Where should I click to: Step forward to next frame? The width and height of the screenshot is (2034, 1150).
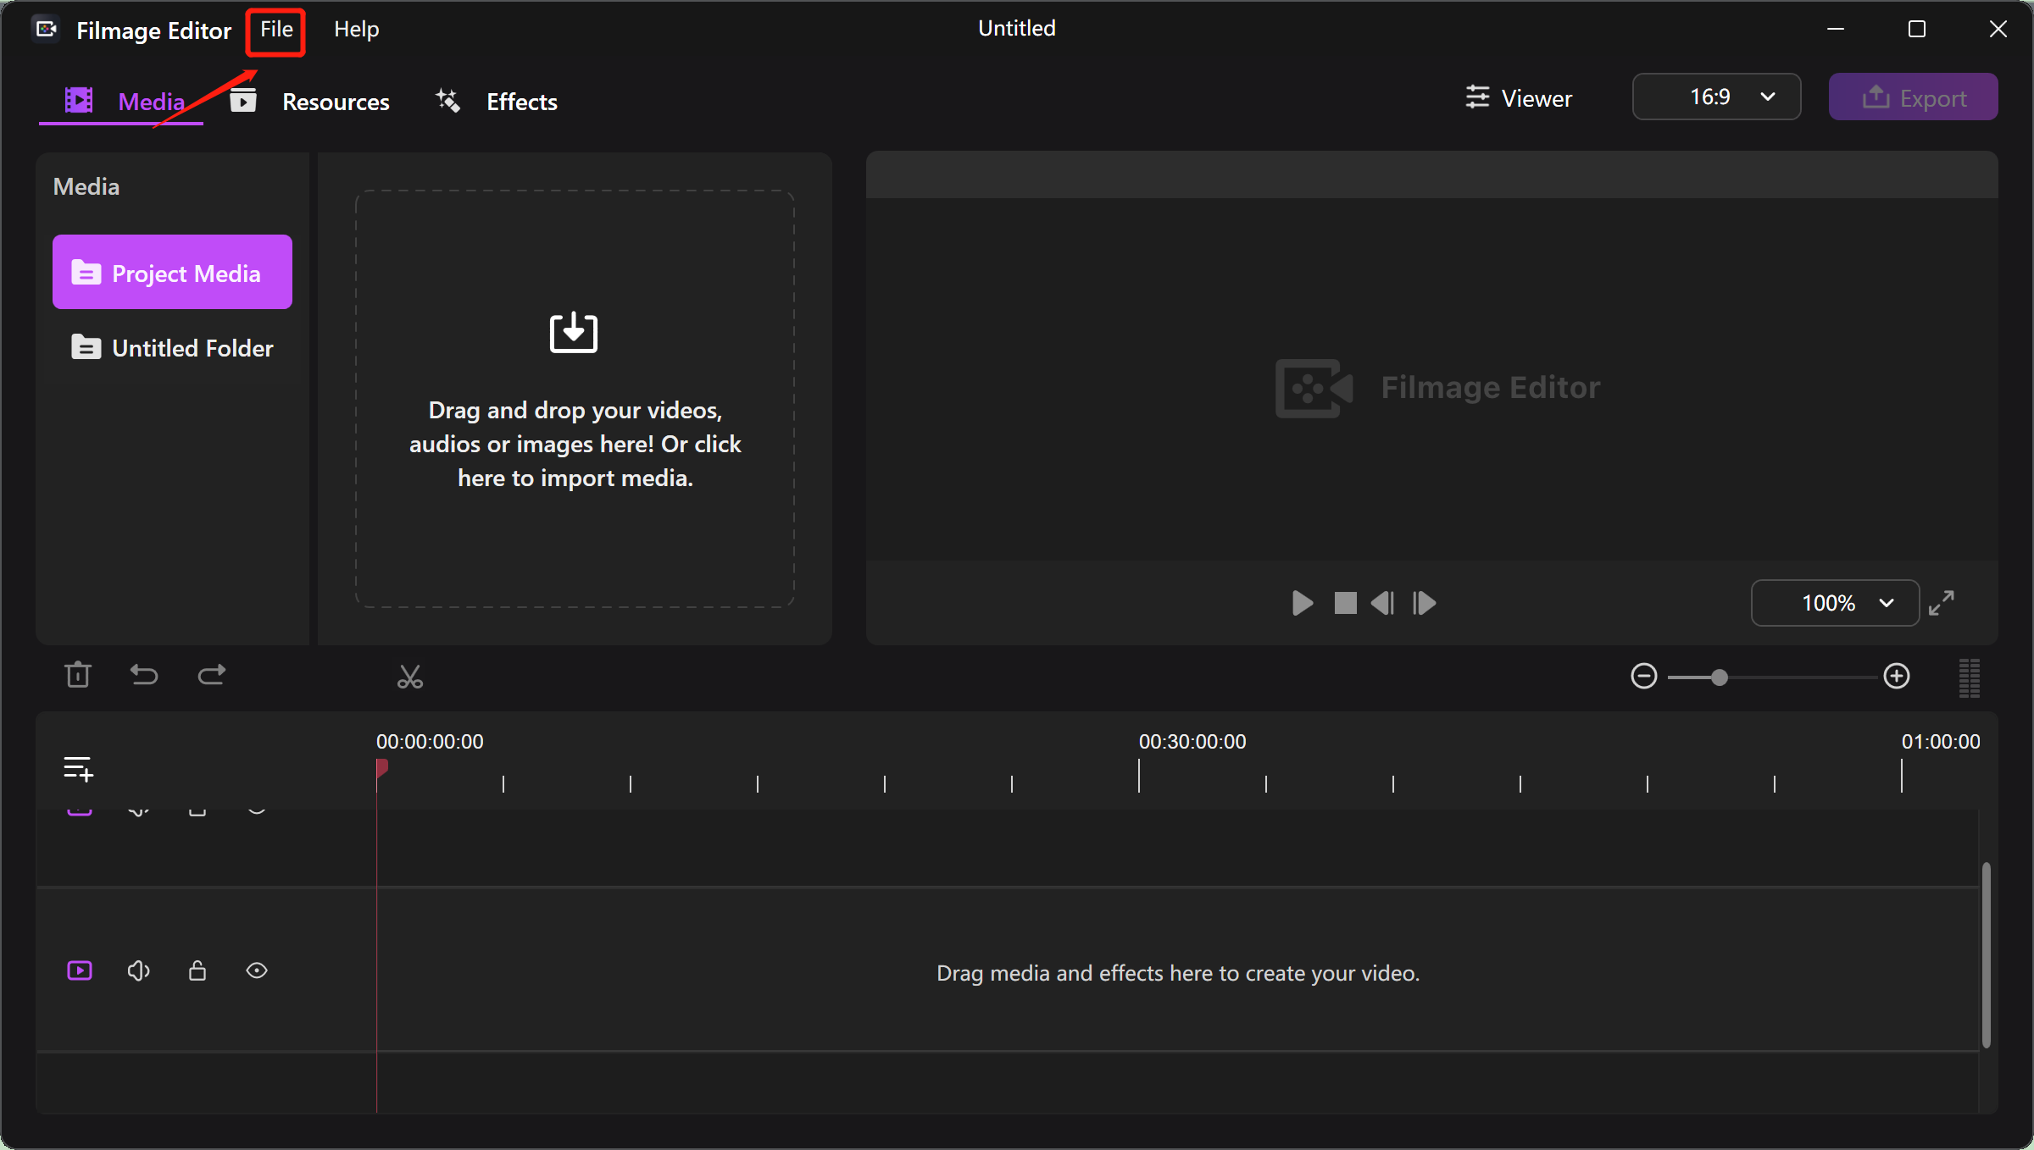(x=1425, y=603)
